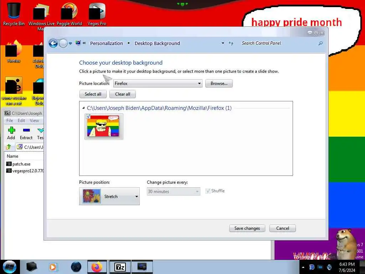Click the taskbar clock showing 6:43 PM

pyautogui.click(x=347, y=267)
